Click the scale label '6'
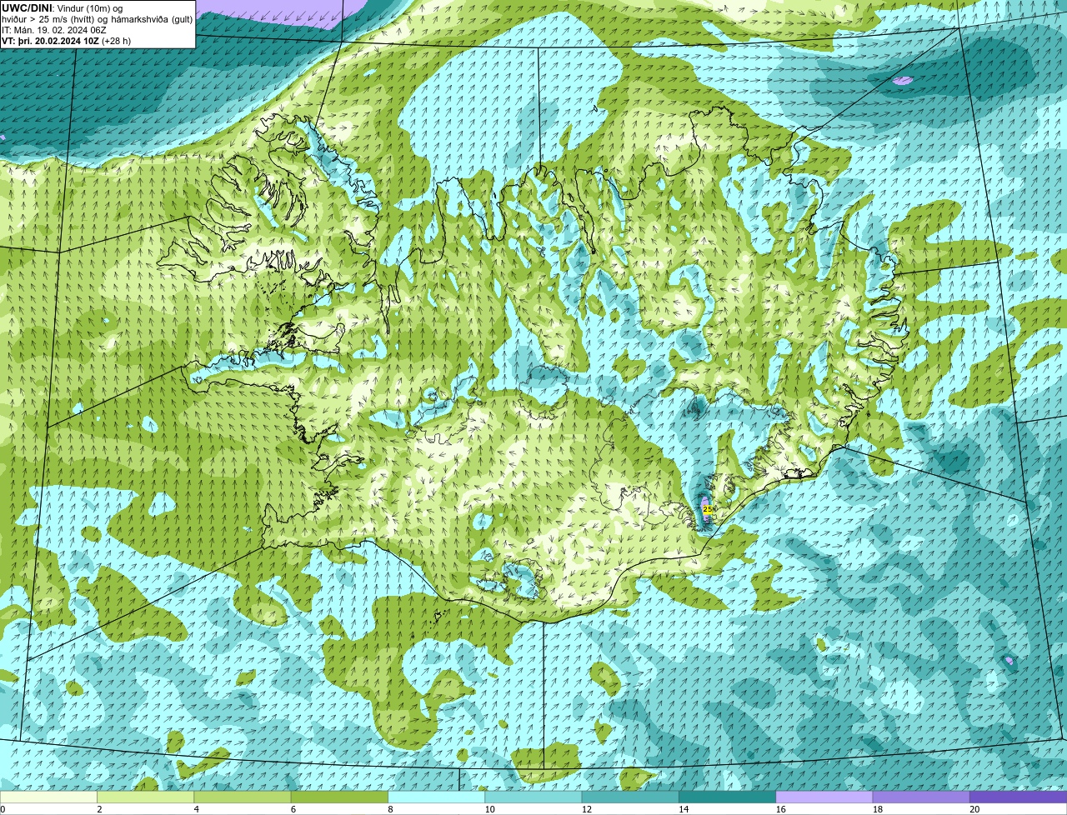The height and width of the screenshot is (815, 1067). tap(293, 809)
